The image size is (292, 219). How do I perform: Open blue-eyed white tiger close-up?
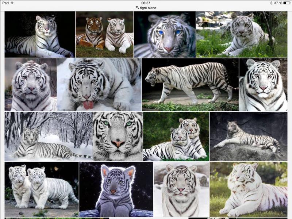pos(165,34)
